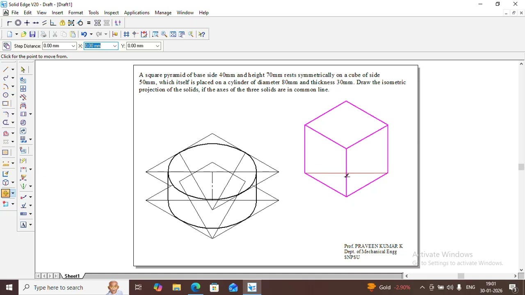Select the Connect relationship tool
Viewport: 525px width, 295px height.
click(x=9, y=23)
